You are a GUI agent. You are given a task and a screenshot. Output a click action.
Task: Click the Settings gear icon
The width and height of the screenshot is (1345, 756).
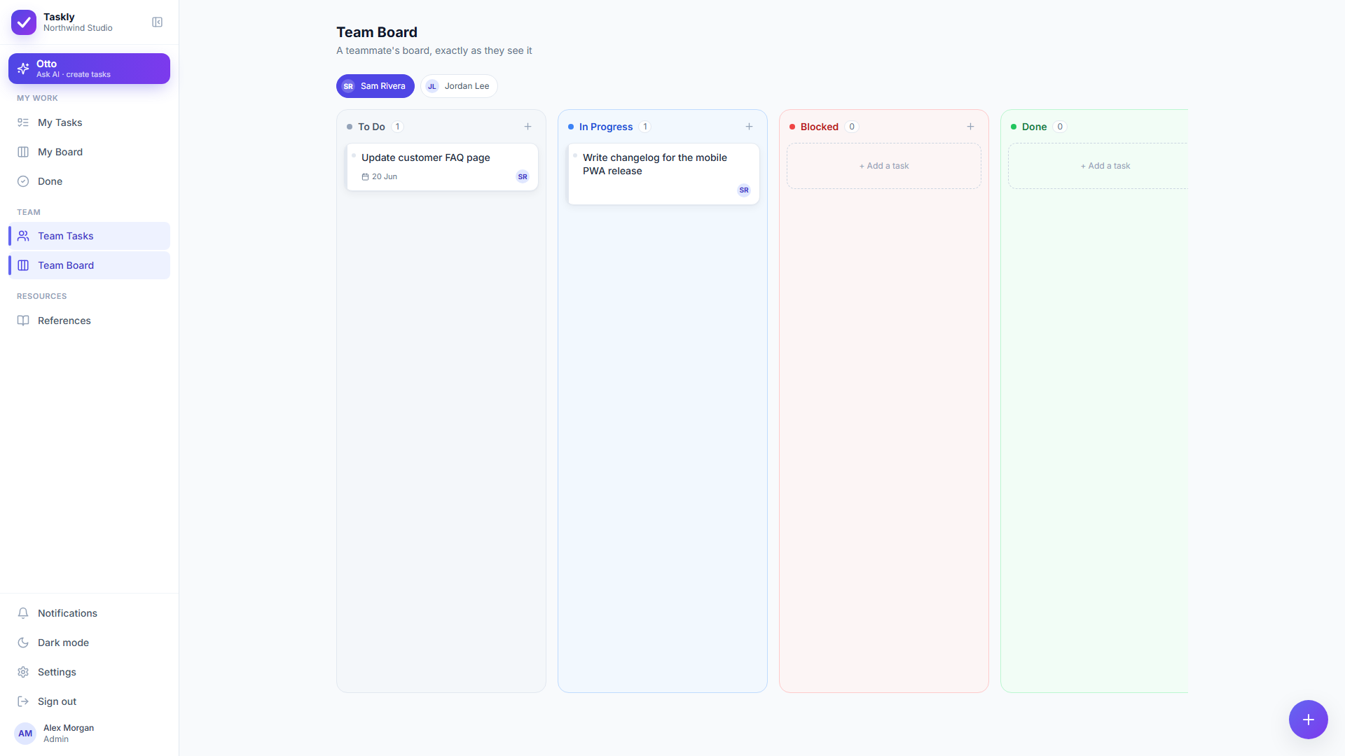click(23, 672)
